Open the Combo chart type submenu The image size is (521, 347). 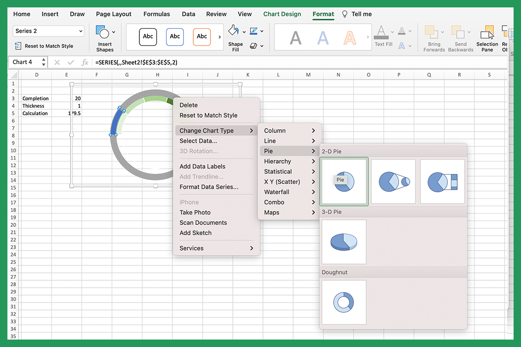click(x=289, y=202)
